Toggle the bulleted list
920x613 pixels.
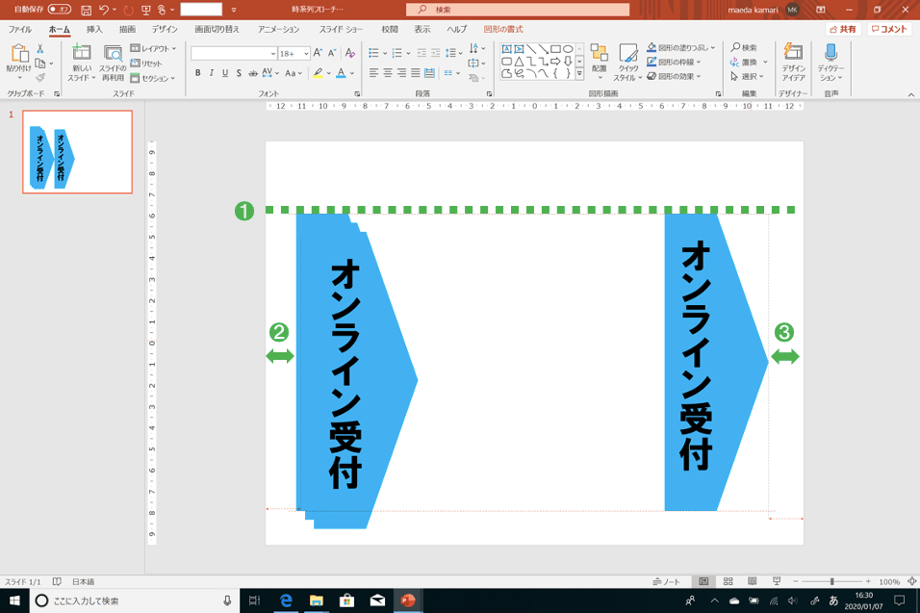[373, 53]
